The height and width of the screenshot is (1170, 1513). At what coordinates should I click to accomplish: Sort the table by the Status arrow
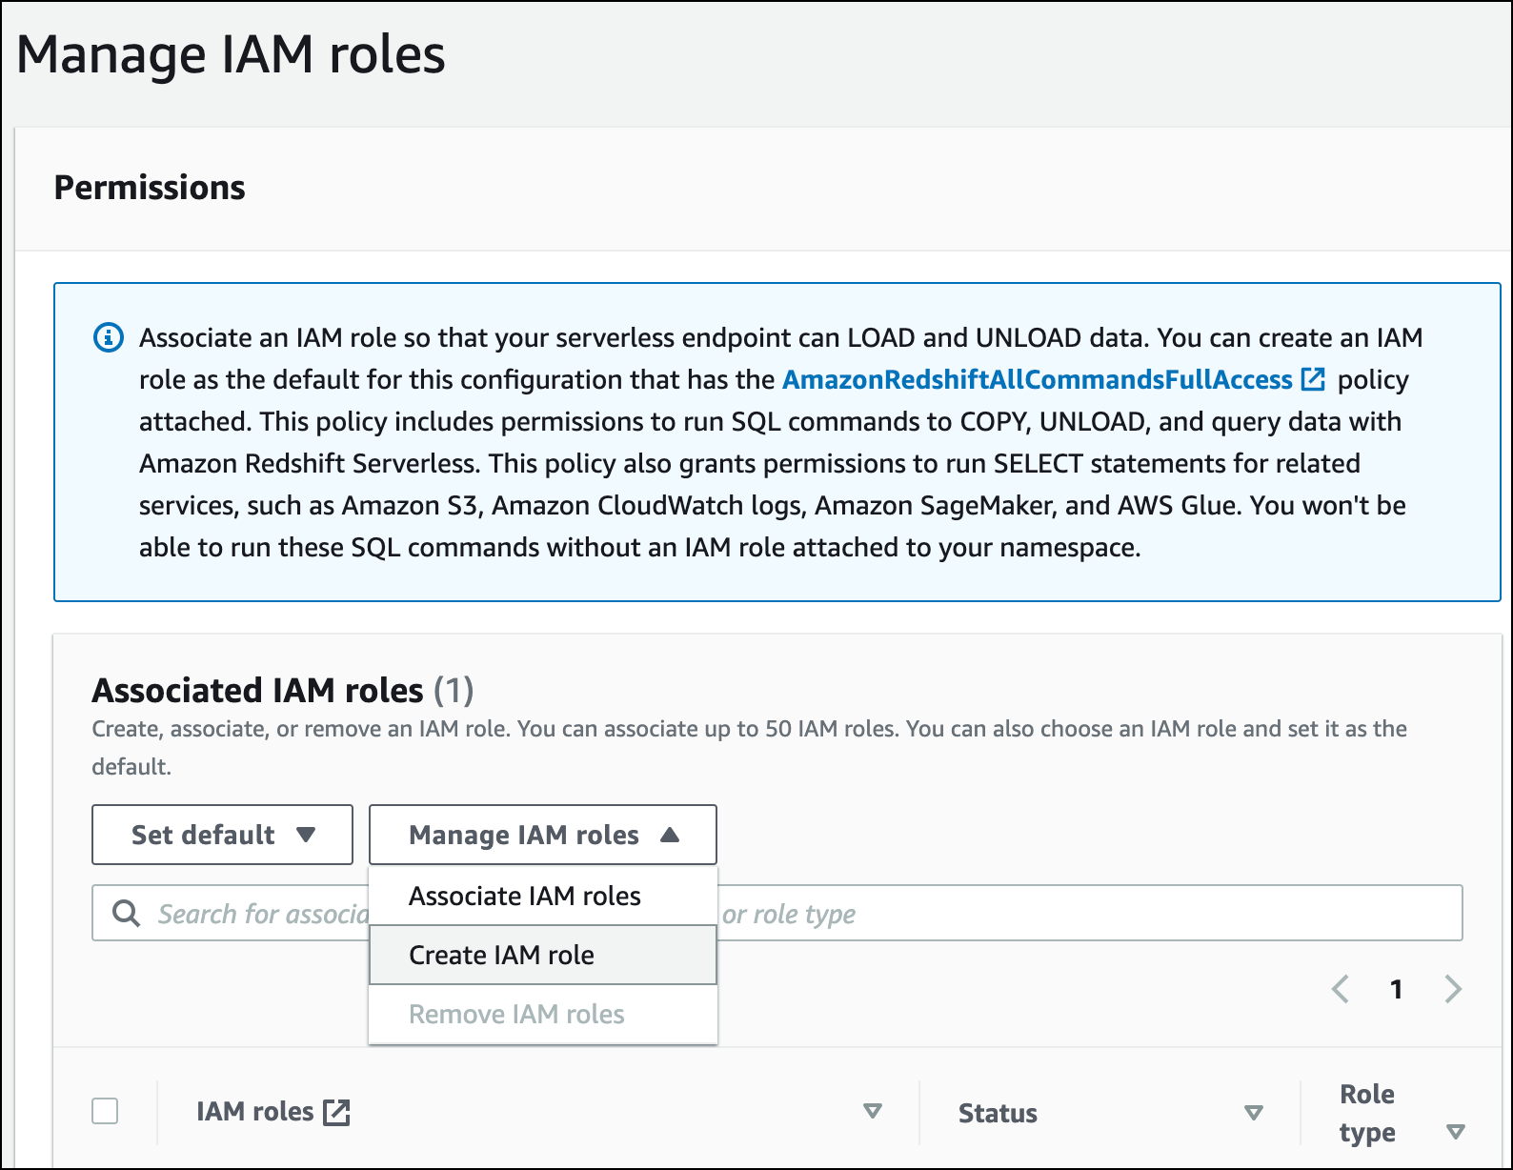[1254, 1113]
